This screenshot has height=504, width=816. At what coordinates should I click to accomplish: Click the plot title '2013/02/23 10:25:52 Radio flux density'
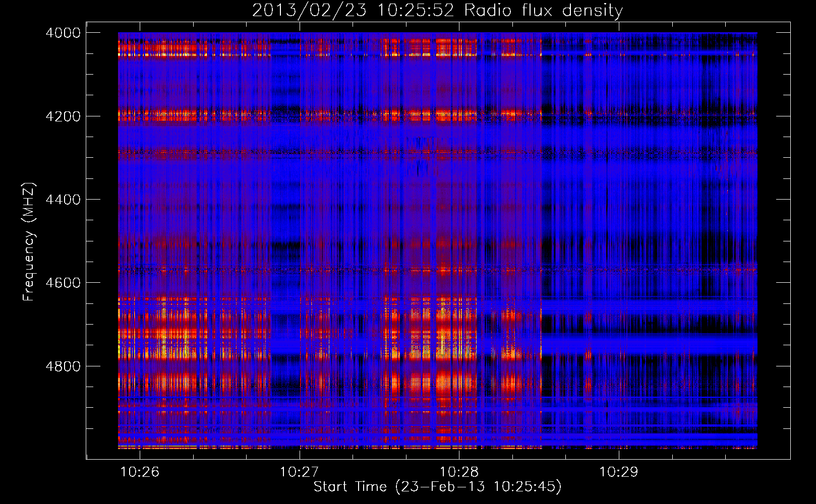click(x=437, y=10)
